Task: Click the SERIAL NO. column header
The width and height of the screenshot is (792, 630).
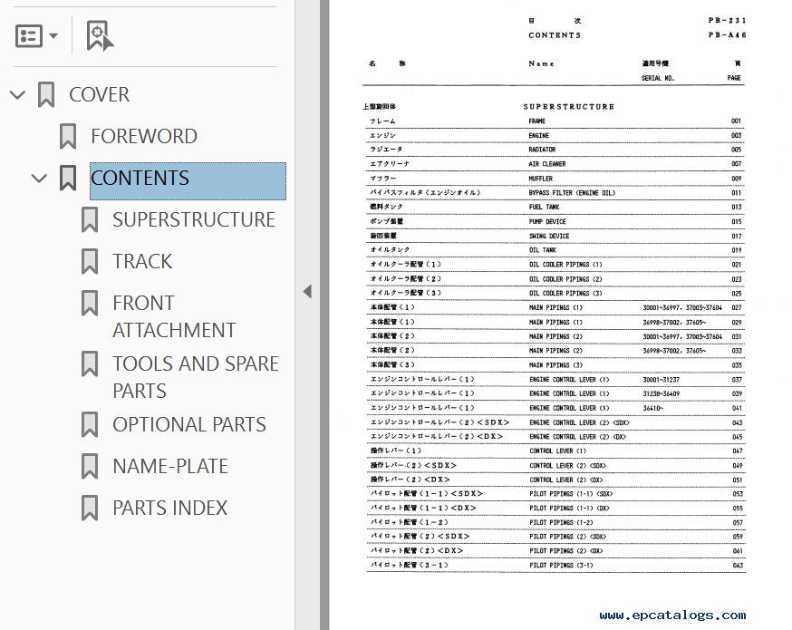Action: pos(658,78)
